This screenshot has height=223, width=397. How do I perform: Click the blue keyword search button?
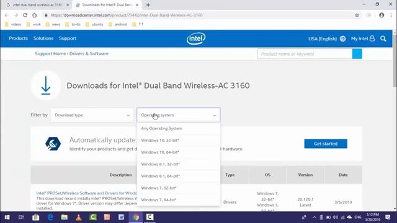pyautogui.click(x=357, y=54)
